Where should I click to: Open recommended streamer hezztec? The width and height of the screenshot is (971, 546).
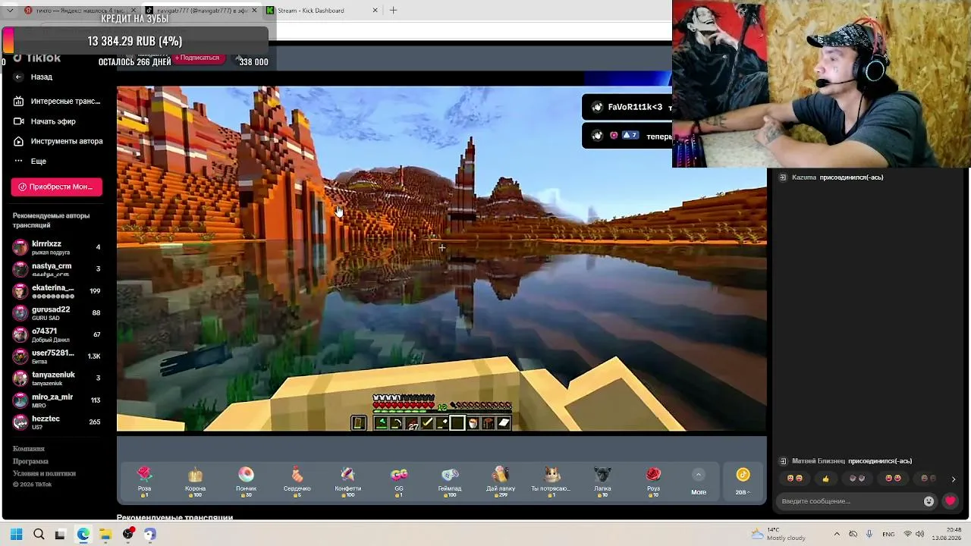pyautogui.click(x=57, y=422)
